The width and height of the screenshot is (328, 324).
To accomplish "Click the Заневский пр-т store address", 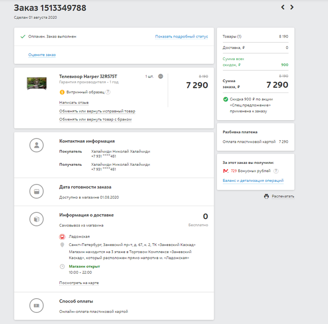I will pyautogui.click(x=132, y=245).
